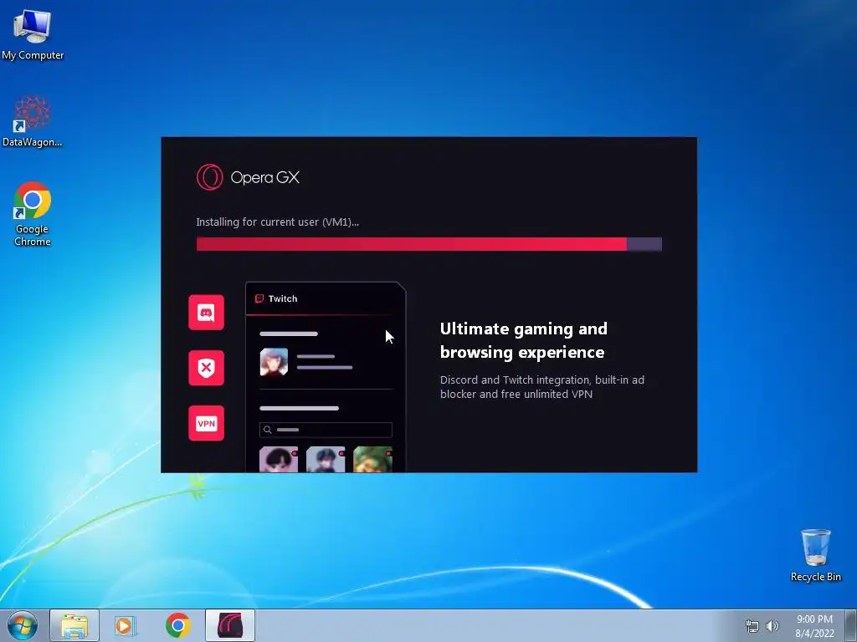The image size is (857, 642).
Task: Click the green channel thumbnail
Action: [372, 459]
